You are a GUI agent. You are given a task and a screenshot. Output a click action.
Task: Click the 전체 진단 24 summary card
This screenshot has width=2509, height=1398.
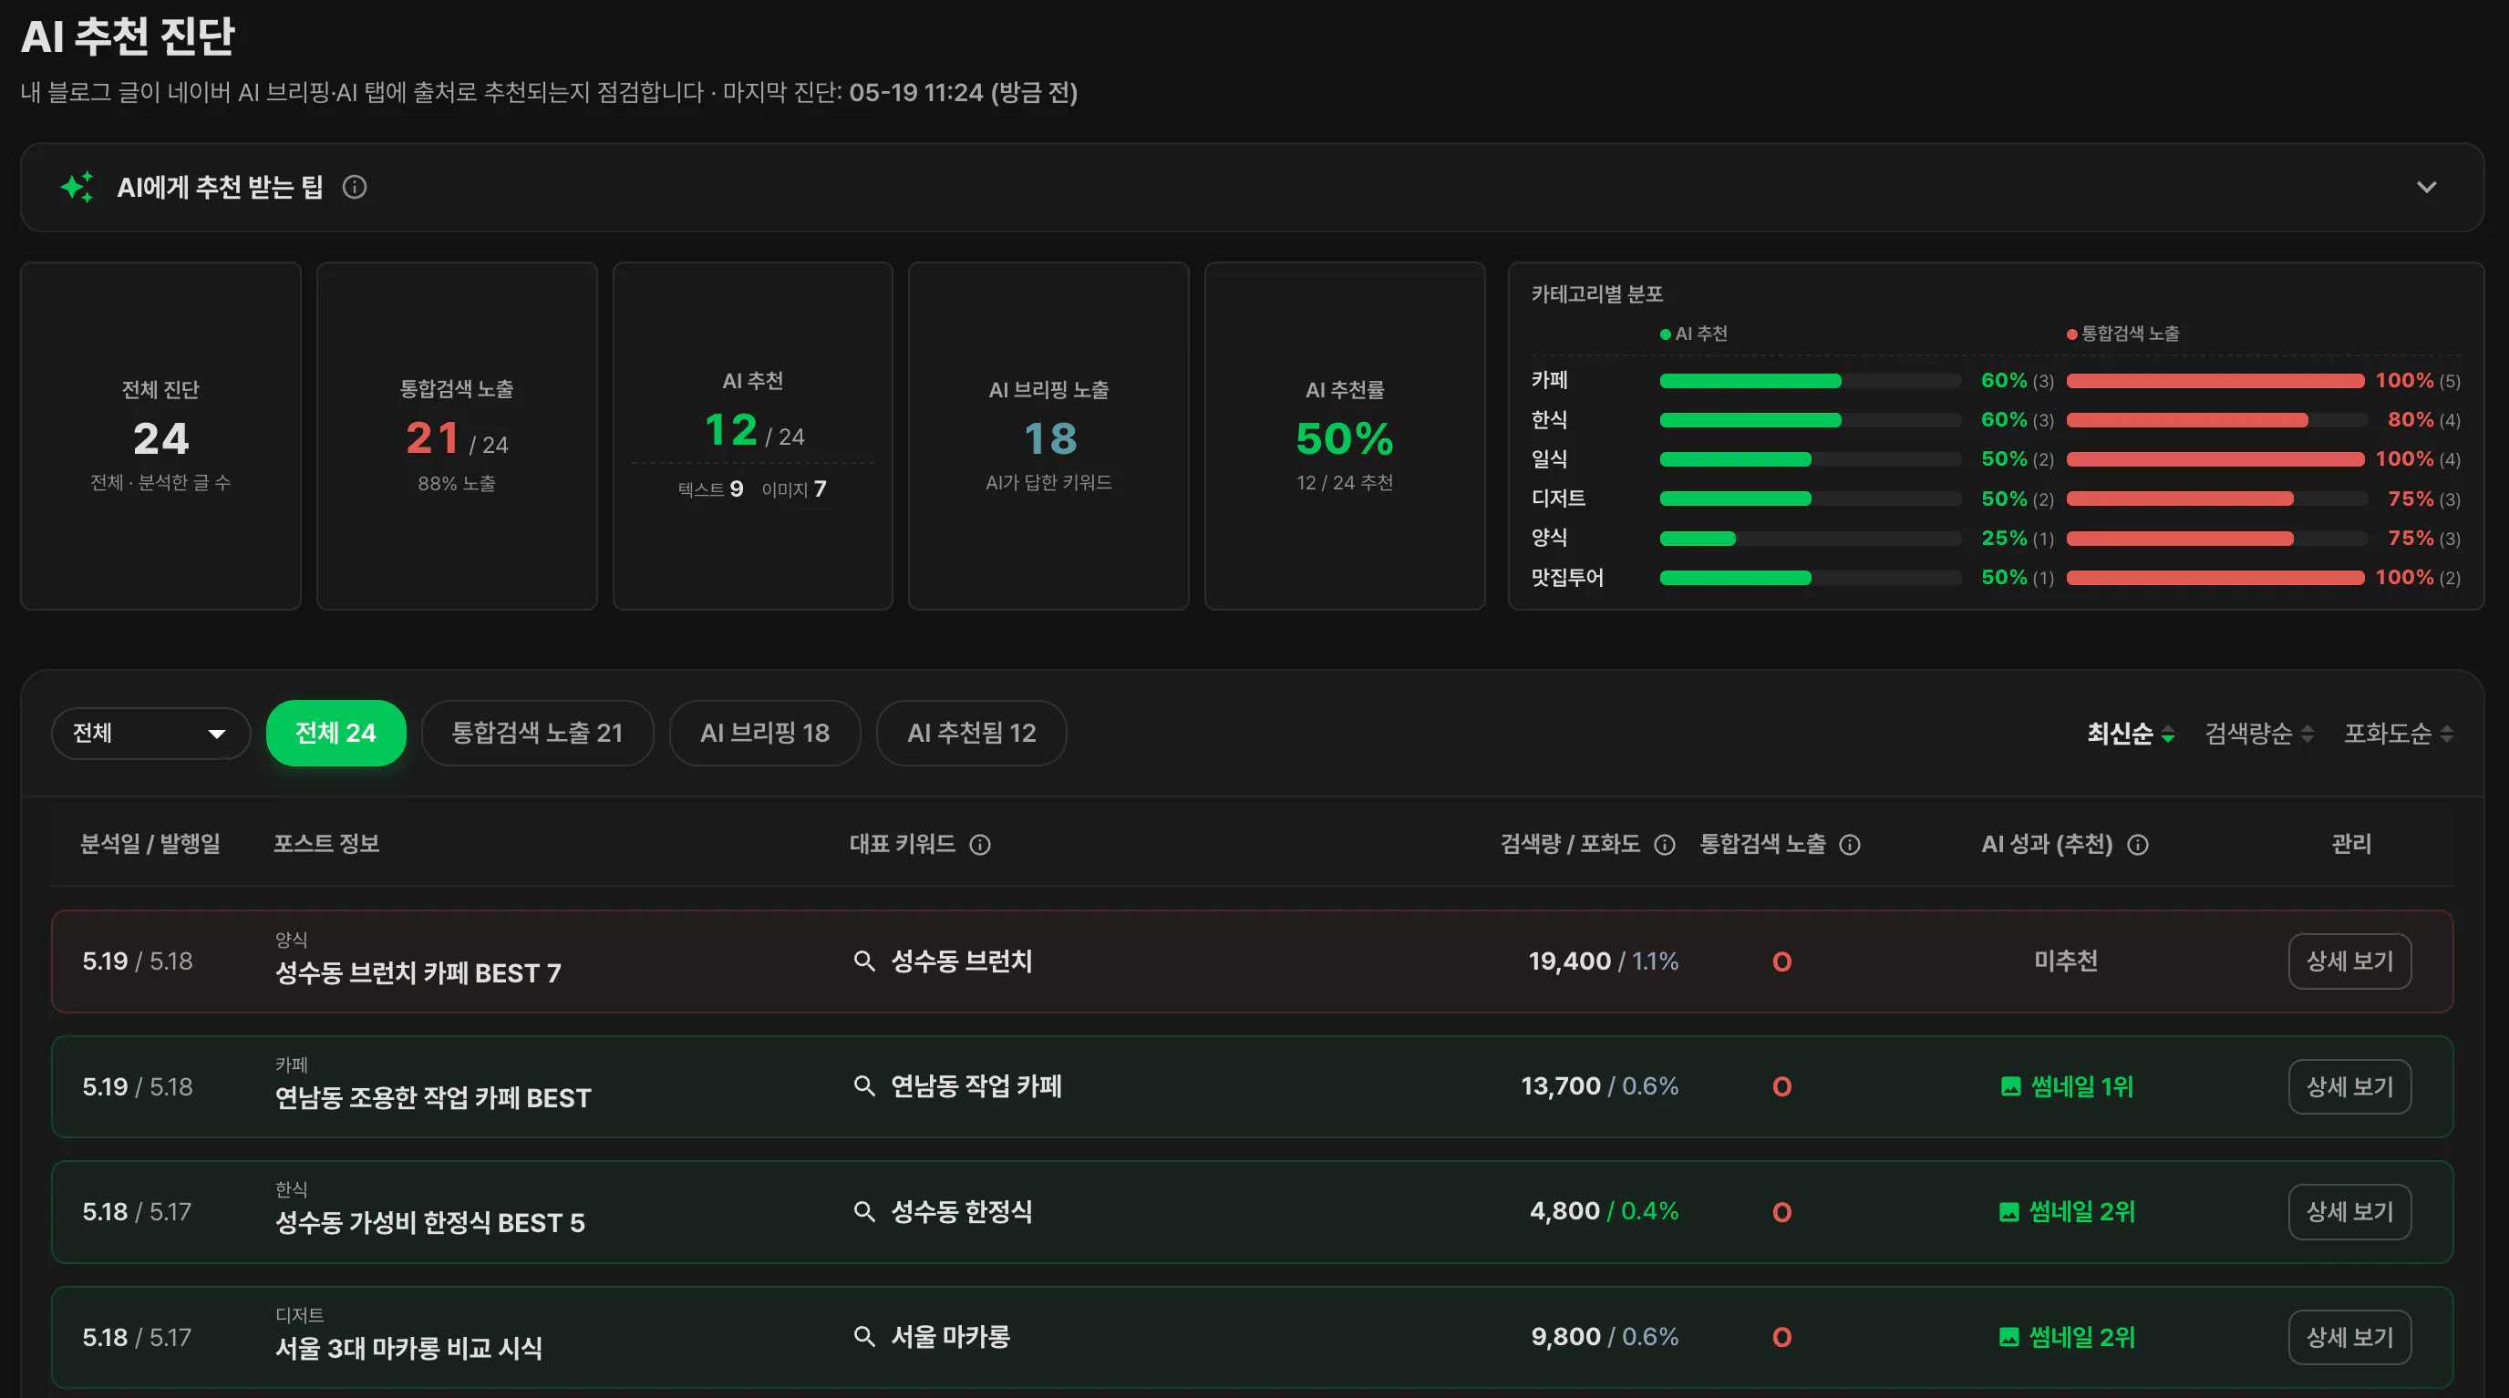point(160,437)
